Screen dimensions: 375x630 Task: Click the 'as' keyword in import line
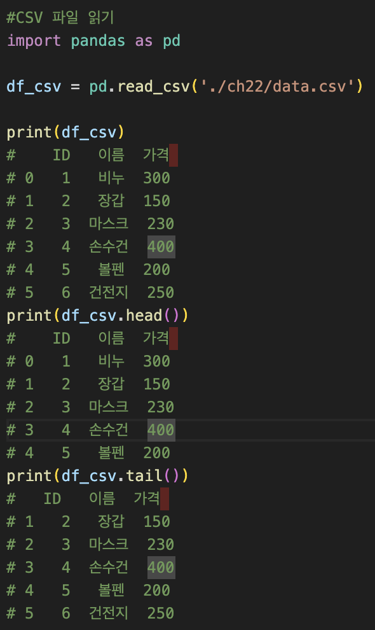[144, 41]
